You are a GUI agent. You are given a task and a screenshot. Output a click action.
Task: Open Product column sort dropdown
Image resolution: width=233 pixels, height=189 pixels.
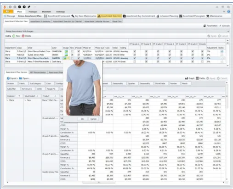(x=55, y=96)
